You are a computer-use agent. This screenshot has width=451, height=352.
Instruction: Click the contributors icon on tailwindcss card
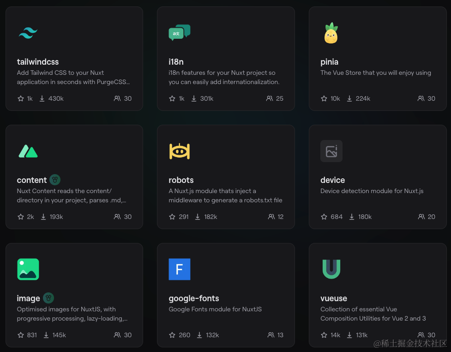point(117,98)
